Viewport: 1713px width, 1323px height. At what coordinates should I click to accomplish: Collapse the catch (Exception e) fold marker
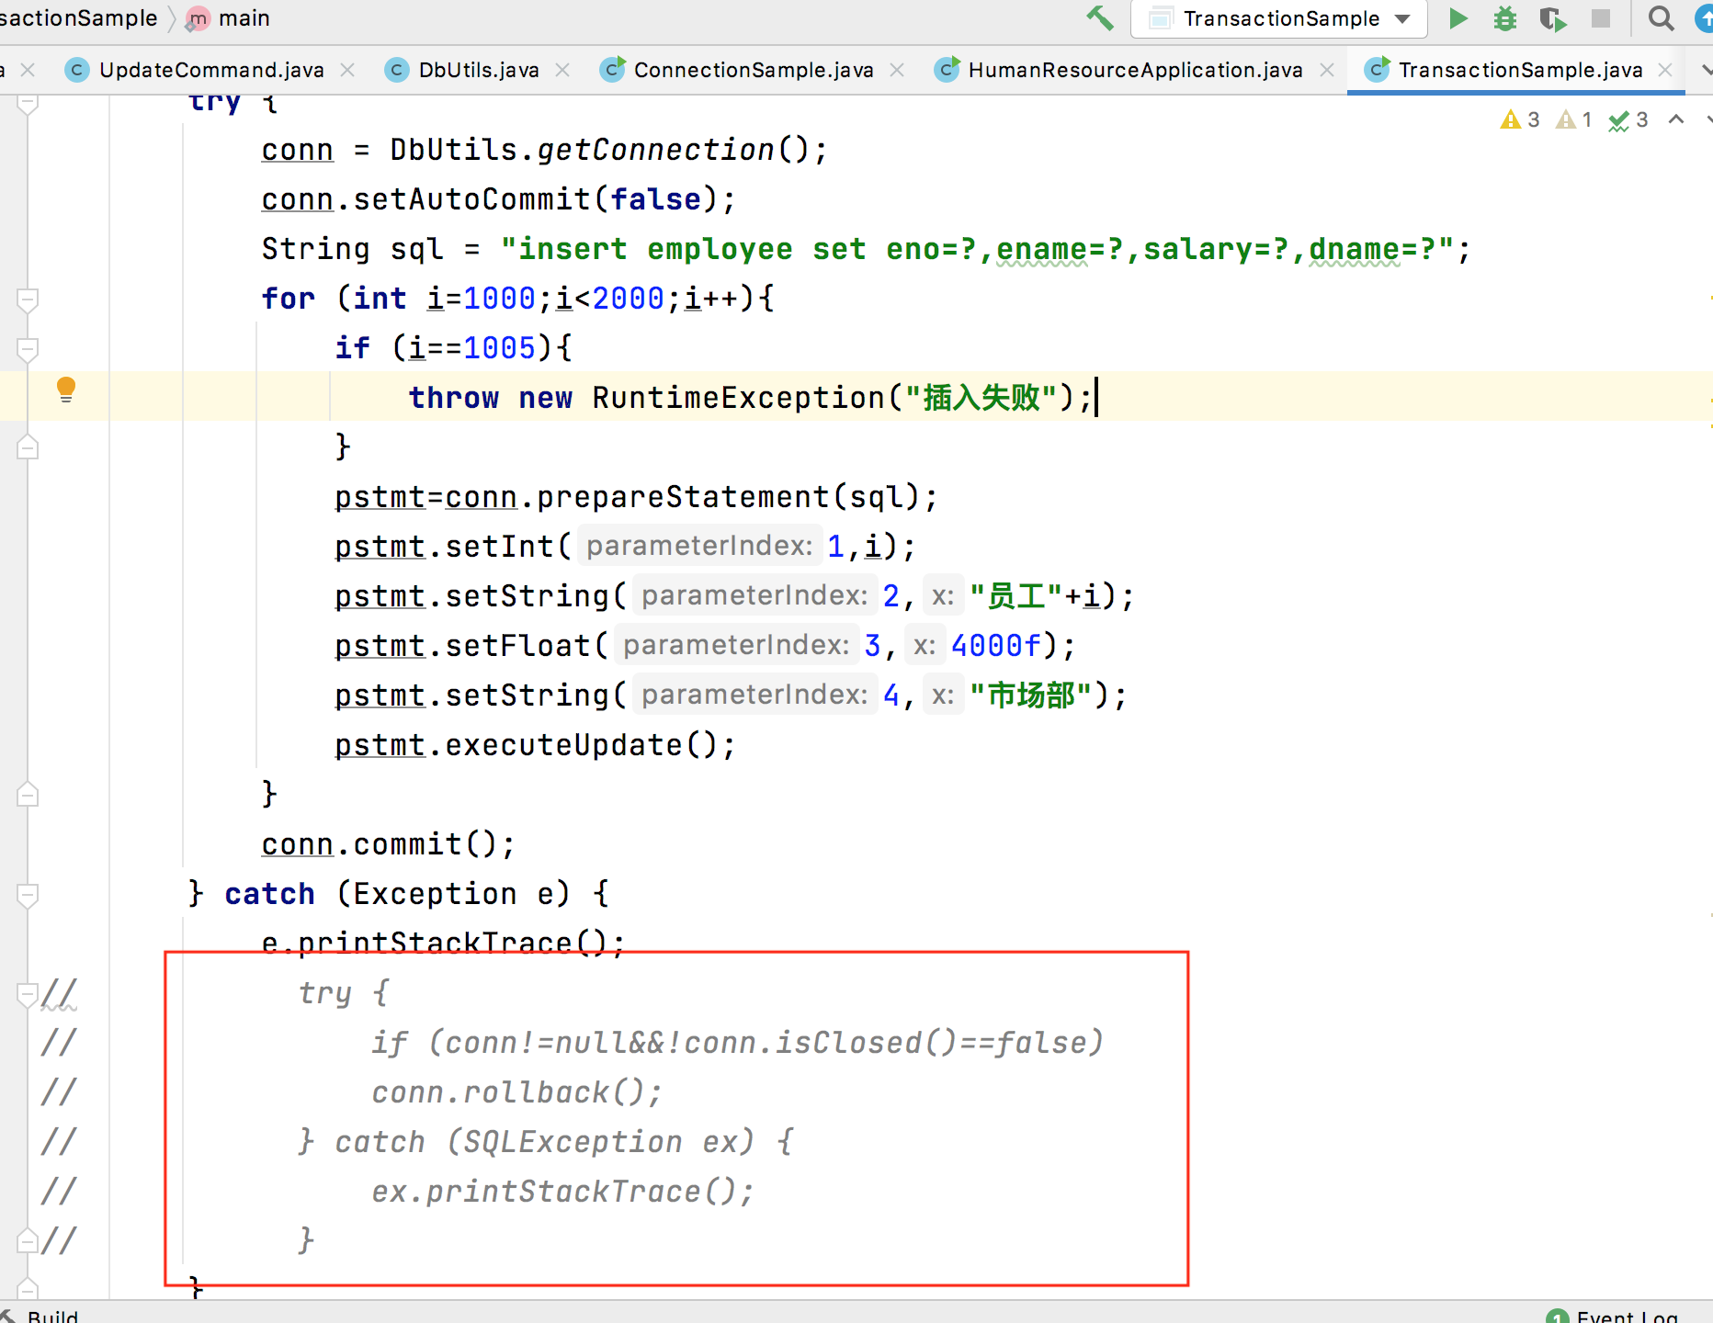(28, 895)
